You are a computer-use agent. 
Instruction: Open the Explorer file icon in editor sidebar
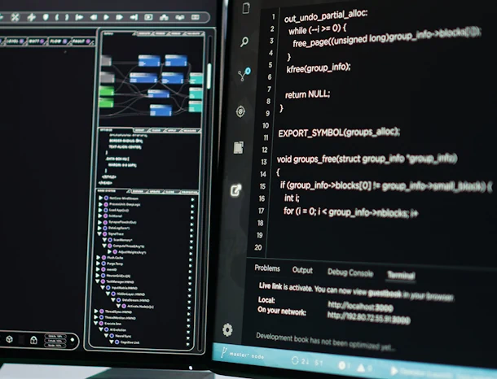click(x=246, y=8)
